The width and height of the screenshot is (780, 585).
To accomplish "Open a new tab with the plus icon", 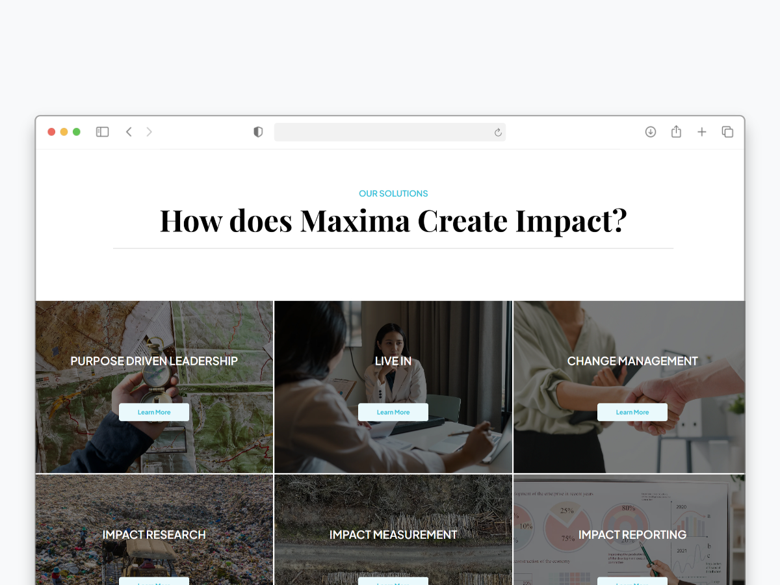I will (702, 132).
